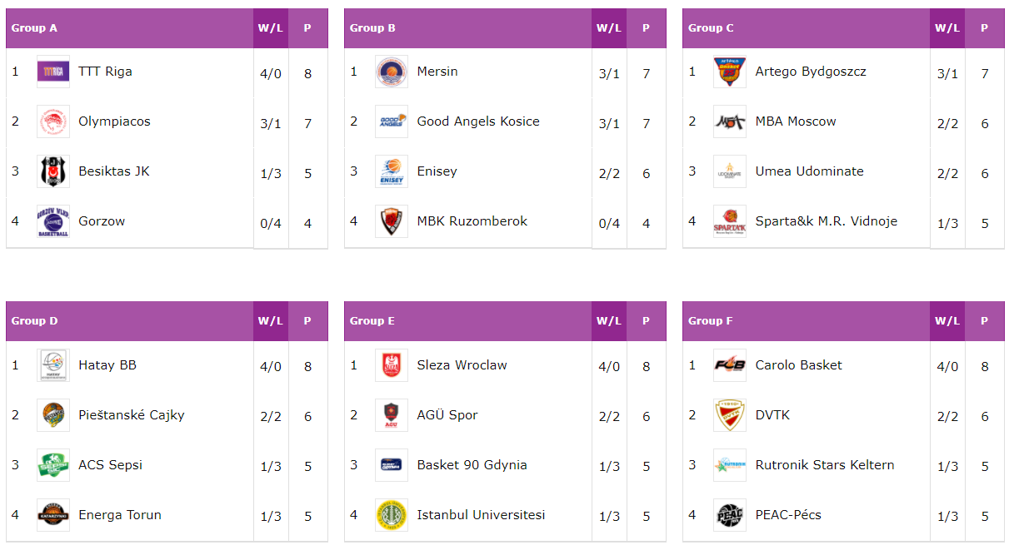The image size is (1014, 550).
Task: Click the Group A table header
Action: [130, 28]
